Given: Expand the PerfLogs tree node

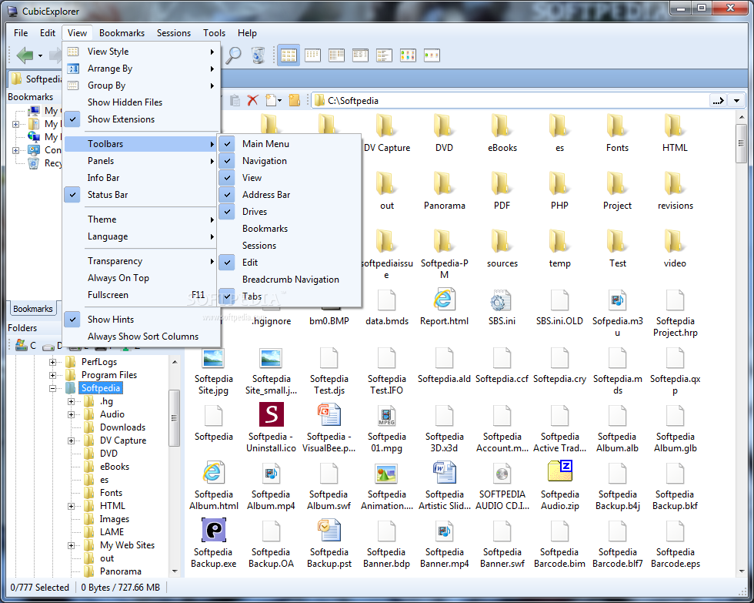Looking at the screenshot, I should pos(53,362).
